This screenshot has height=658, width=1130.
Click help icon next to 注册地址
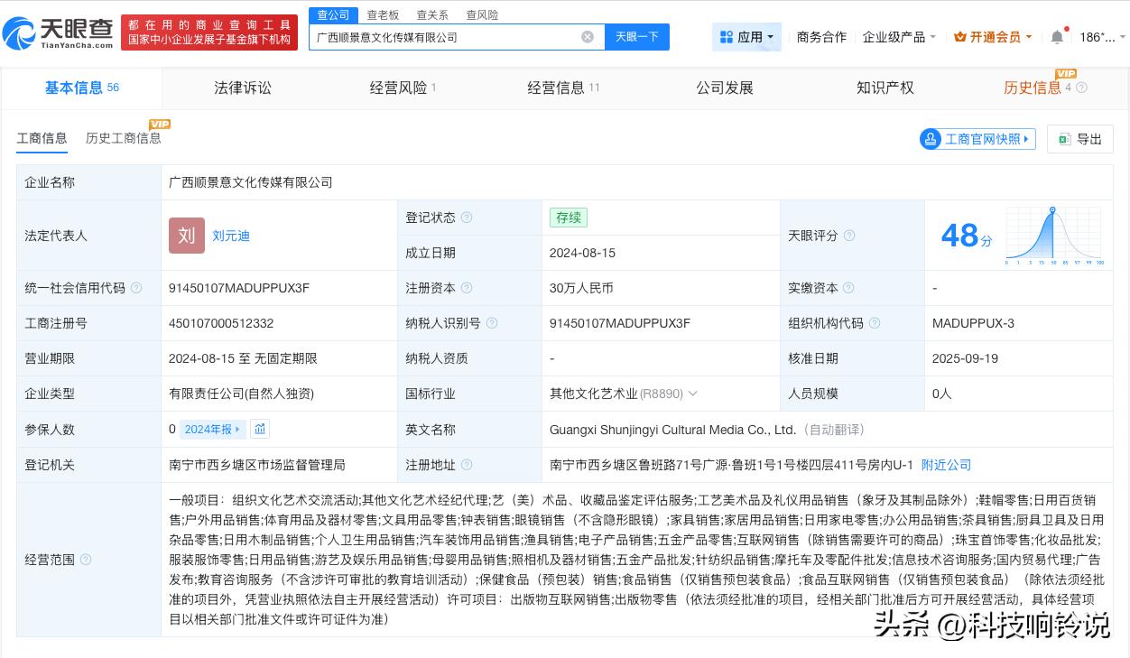click(467, 465)
